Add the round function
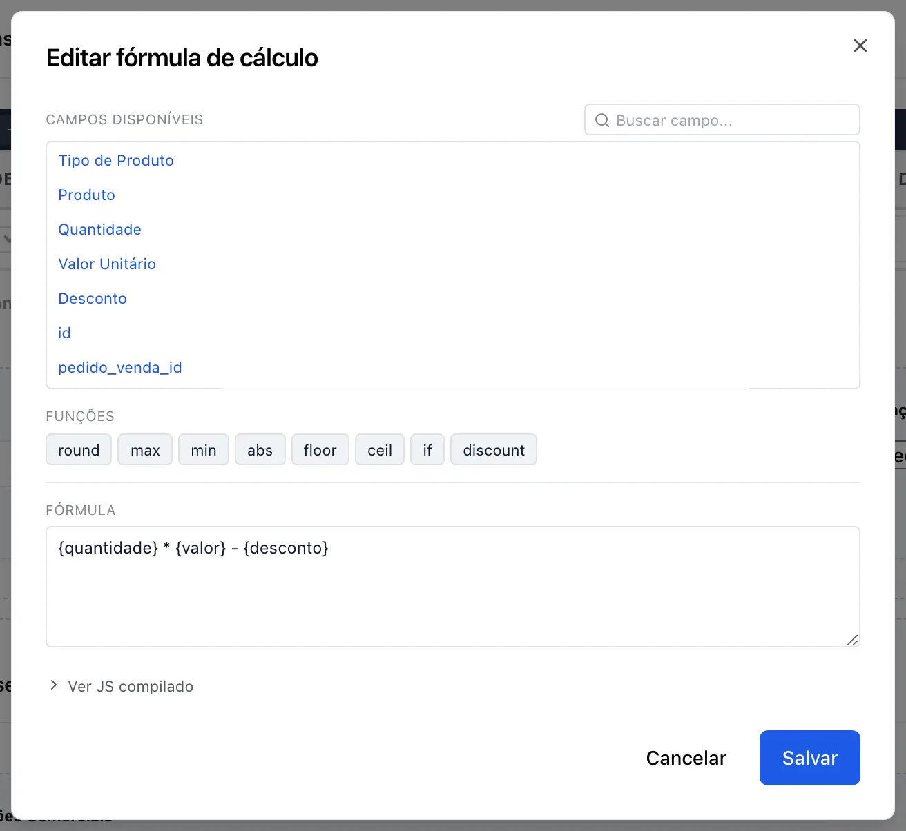 click(x=79, y=449)
